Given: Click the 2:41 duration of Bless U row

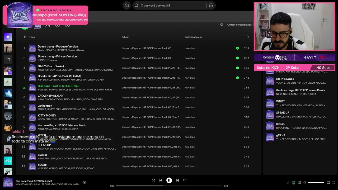Looking at the screenshot, I should [x=246, y=156].
